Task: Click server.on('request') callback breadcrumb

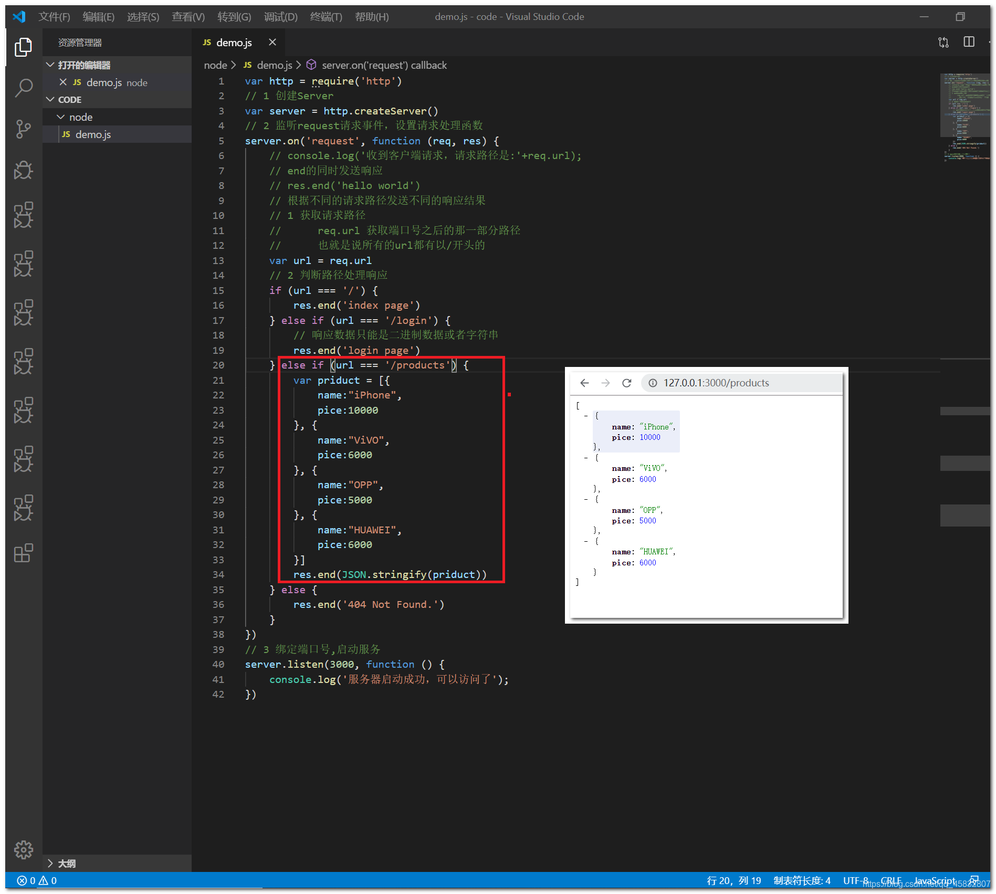Action: pos(384,65)
